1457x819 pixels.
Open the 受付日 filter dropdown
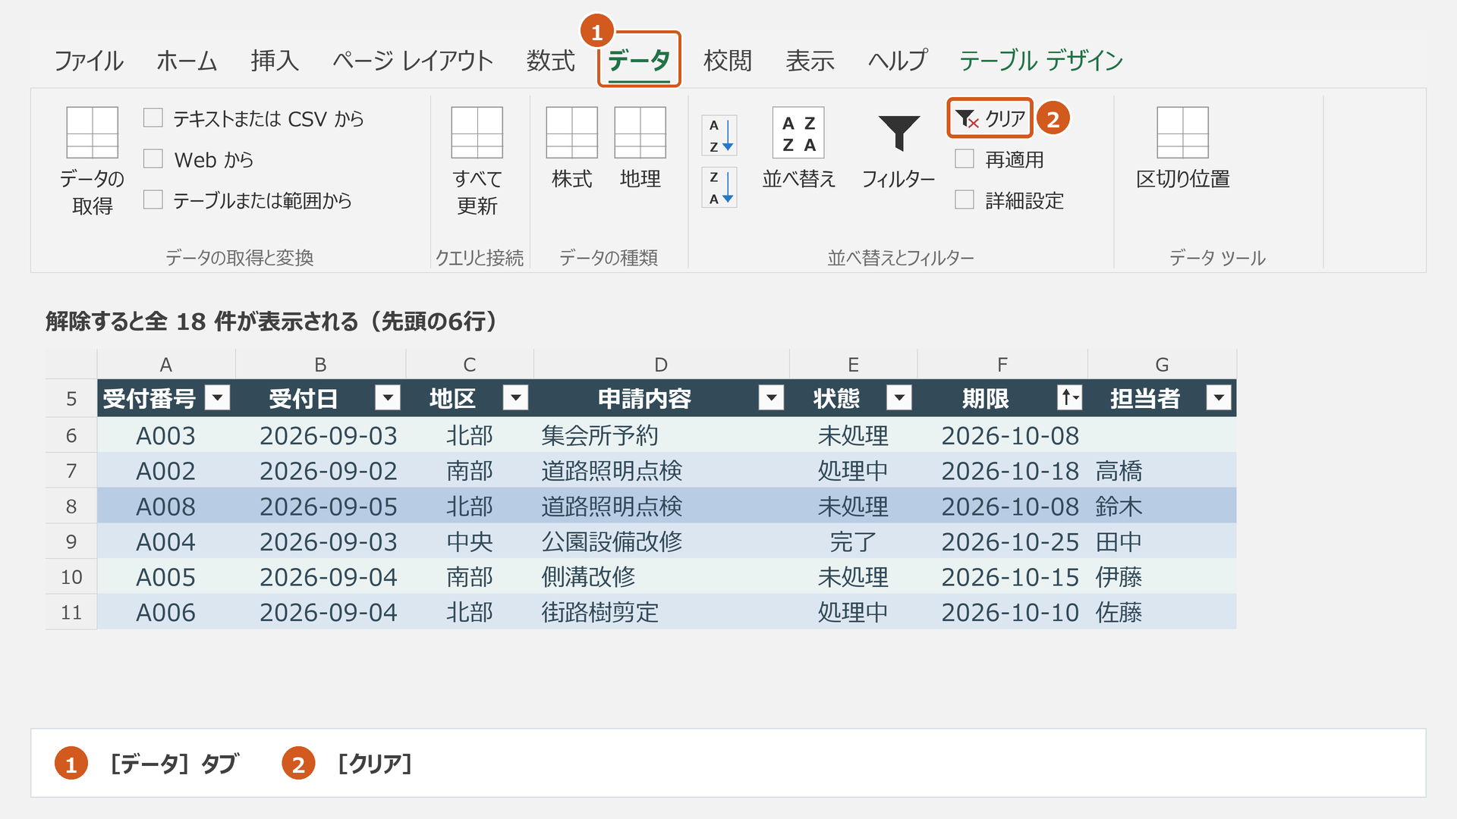coord(388,397)
